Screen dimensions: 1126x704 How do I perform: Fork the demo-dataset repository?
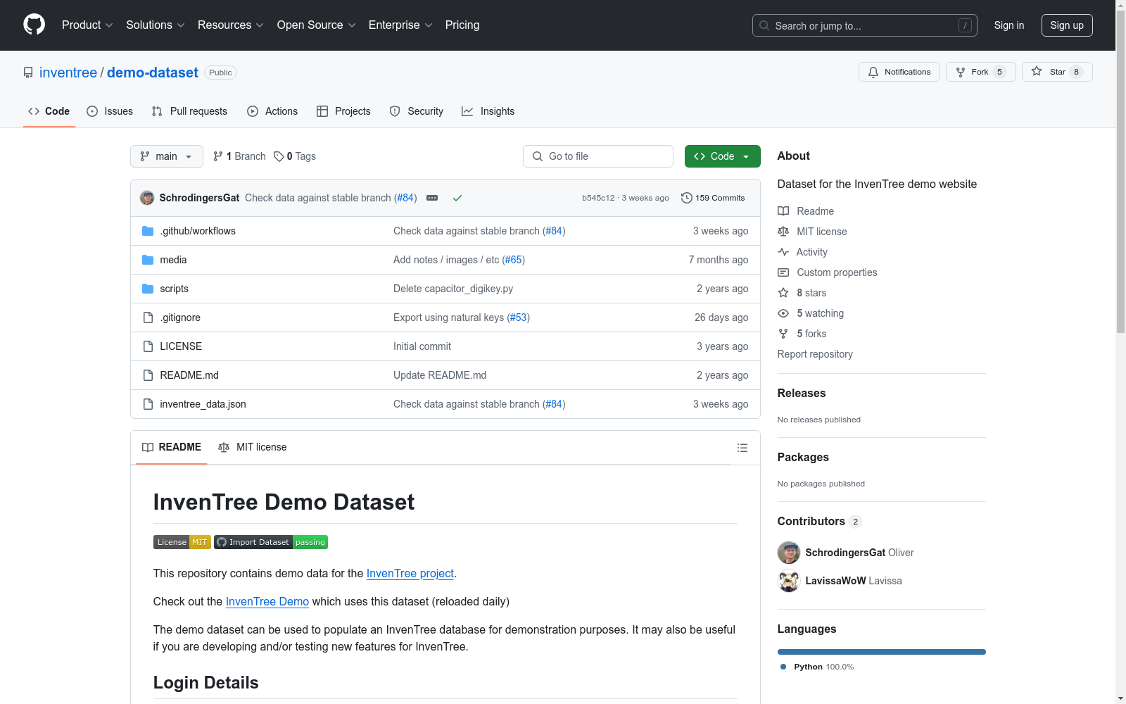(x=981, y=72)
